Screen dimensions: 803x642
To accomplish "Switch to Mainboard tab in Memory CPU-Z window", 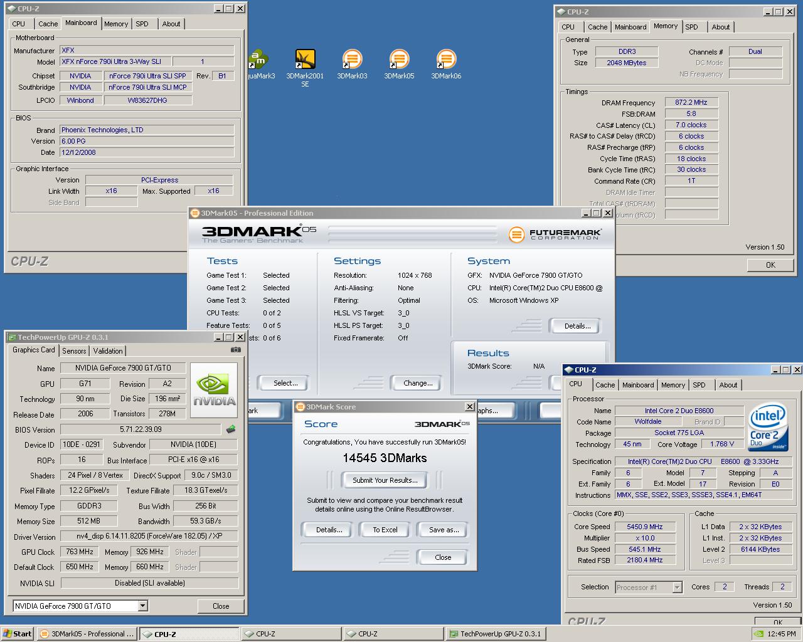I will click(x=630, y=27).
